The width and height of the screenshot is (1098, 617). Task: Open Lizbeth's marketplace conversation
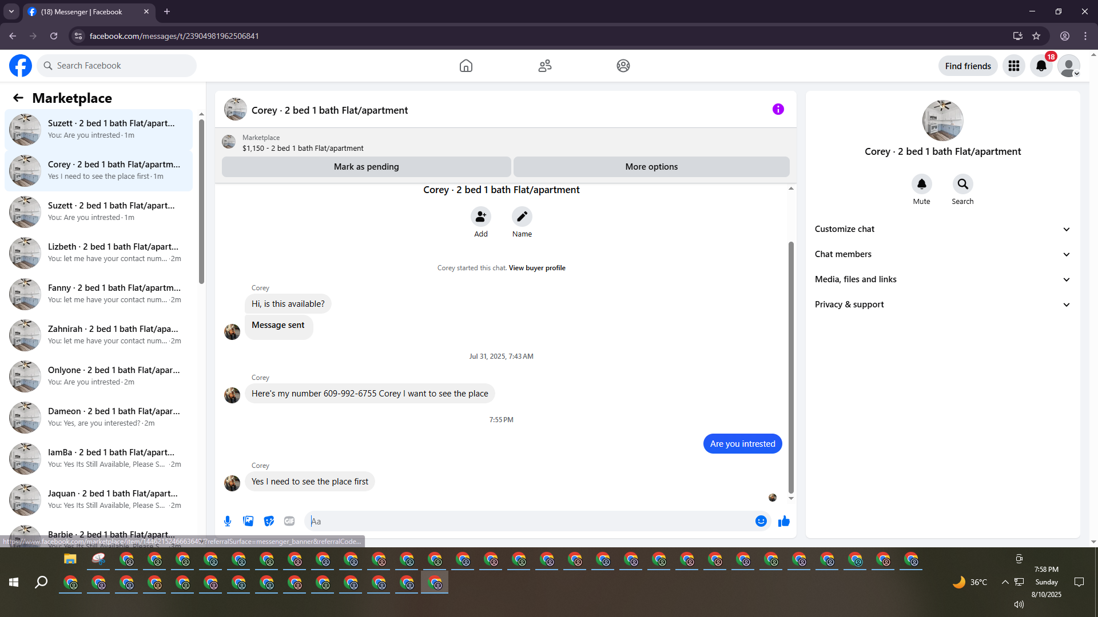100,253
